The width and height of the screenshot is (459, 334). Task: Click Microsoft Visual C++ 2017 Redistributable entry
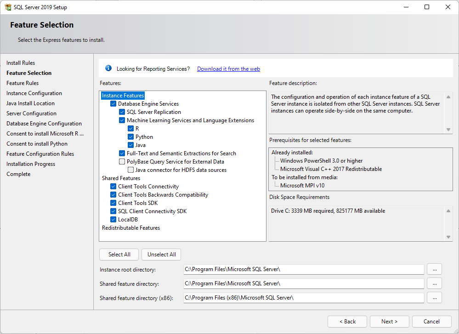pyautogui.click(x=331, y=169)
